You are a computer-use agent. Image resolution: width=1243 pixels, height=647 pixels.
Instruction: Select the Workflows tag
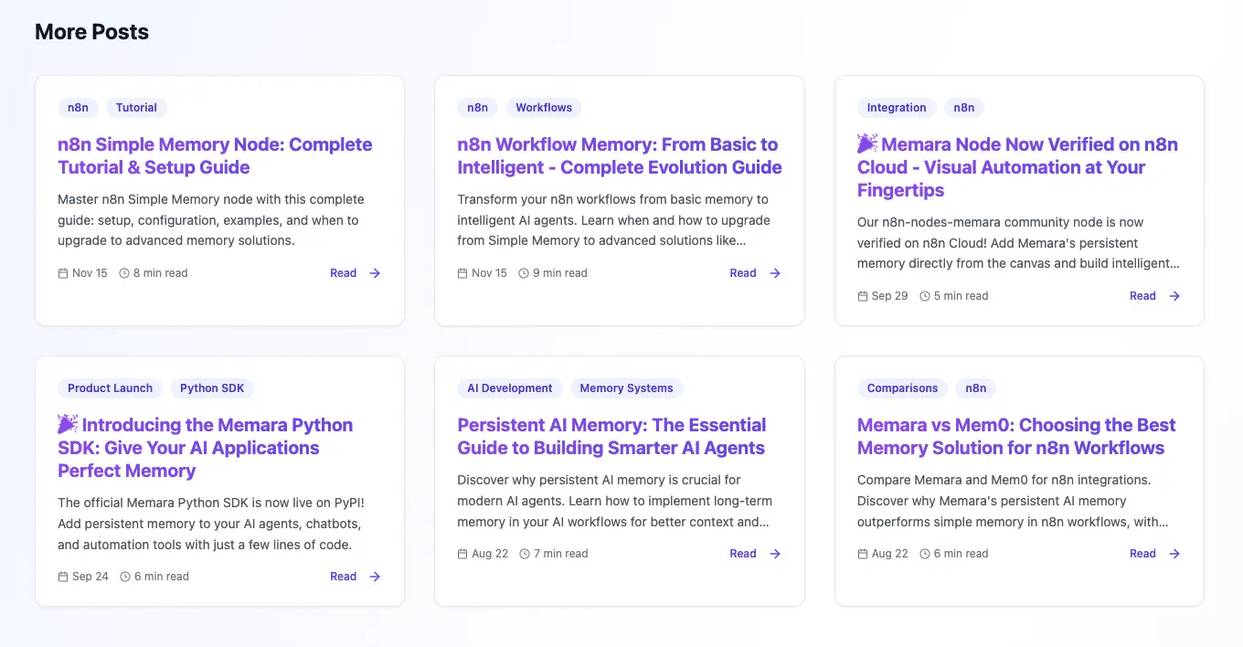pyautogui.click(x=544, y=108)
